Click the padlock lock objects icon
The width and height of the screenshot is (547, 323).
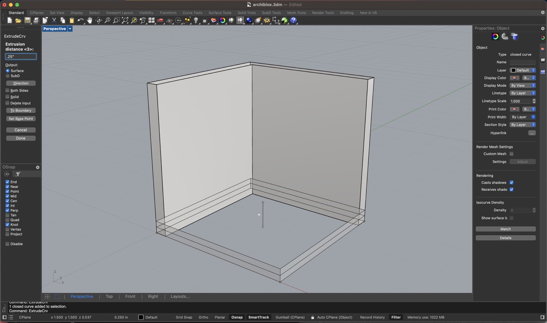pos(205,21)
